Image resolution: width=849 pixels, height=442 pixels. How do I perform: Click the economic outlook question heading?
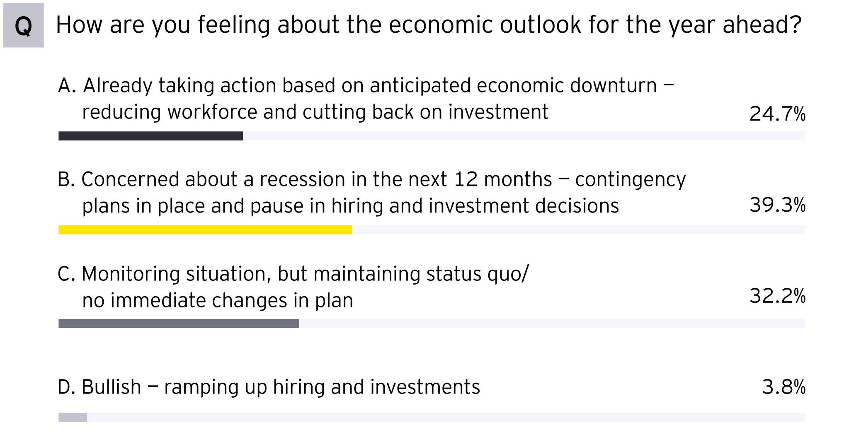[x=428, y=25]
